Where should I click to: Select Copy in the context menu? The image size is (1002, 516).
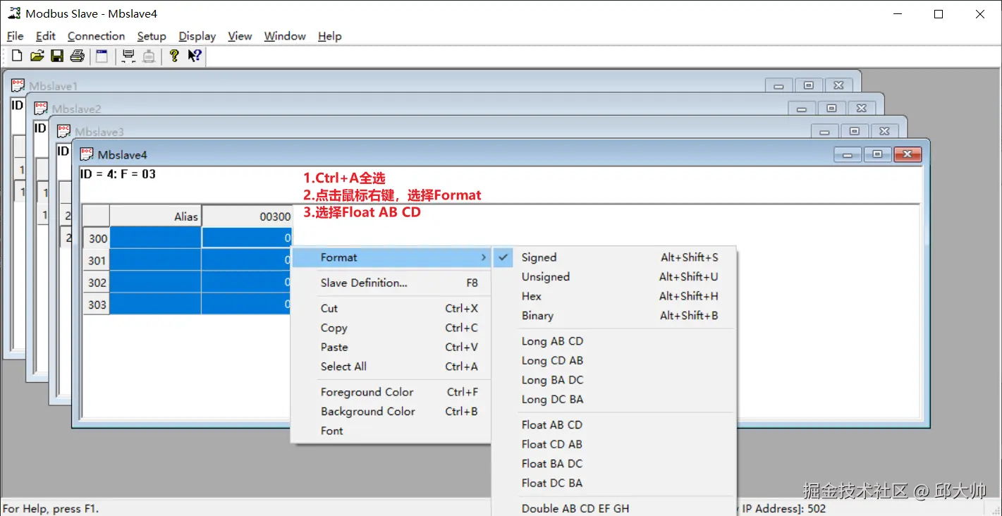pyautogui.click(x=391, y=328)
